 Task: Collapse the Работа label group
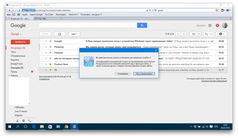point(9,76)
